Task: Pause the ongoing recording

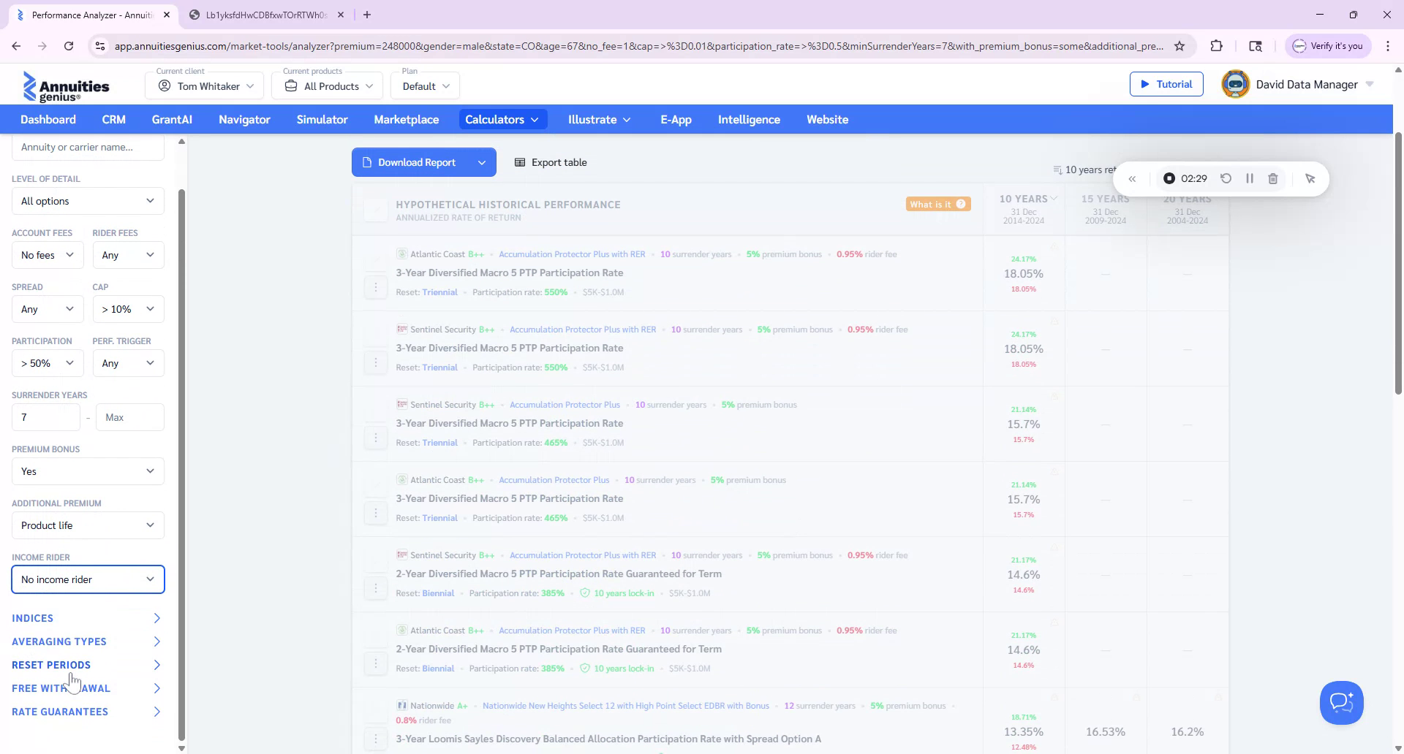Action: pyautogui.click(x=1249, y=178)
